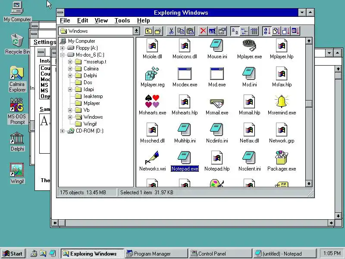The height and width of the screenshot is (259, 345).
Task: Copy selected file toolbar icon
Action: [x=181, y=31]
